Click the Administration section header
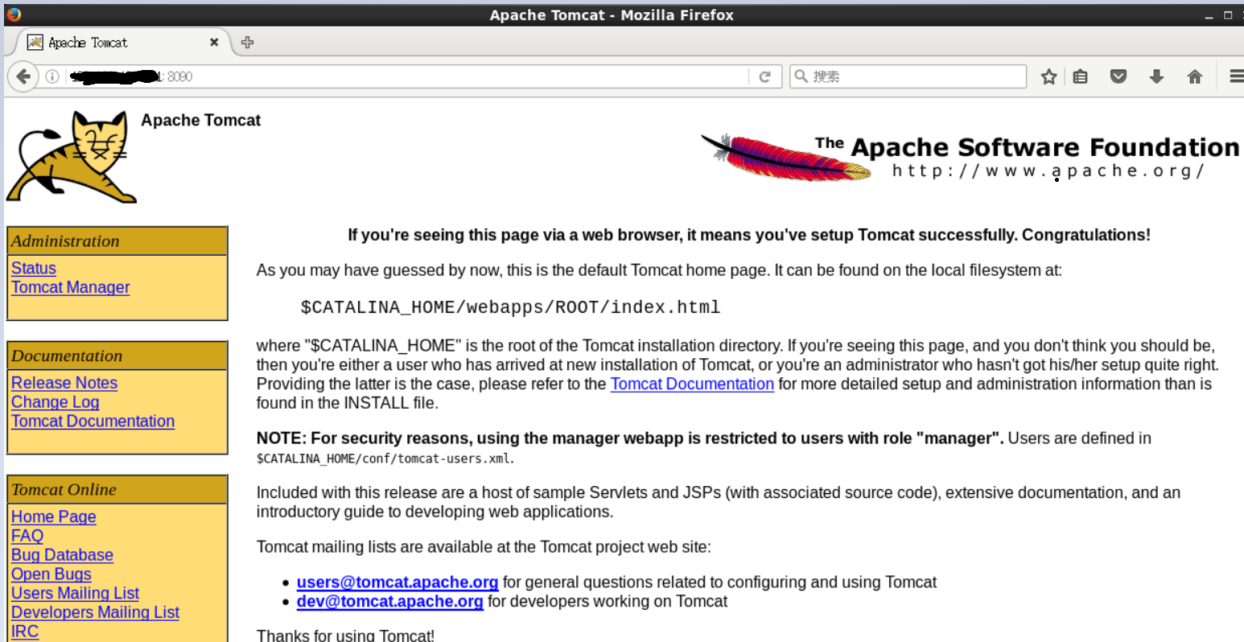The height and width of the screenshot is (642, 1244). (117, 241)
